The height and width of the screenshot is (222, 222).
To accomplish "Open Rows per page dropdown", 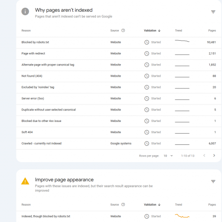I will 168,156.
